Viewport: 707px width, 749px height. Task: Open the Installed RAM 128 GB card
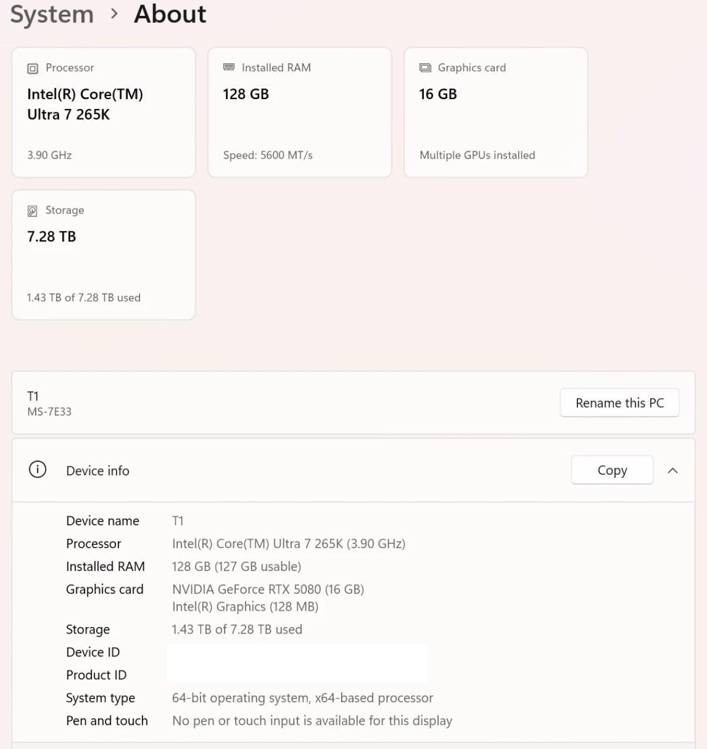pos(300,113)
